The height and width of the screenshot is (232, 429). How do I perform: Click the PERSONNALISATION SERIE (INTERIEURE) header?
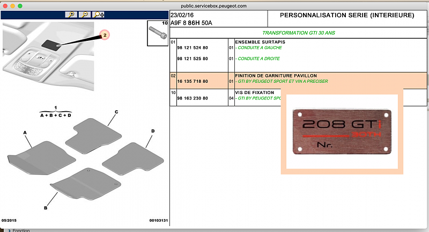coord(347,16)
